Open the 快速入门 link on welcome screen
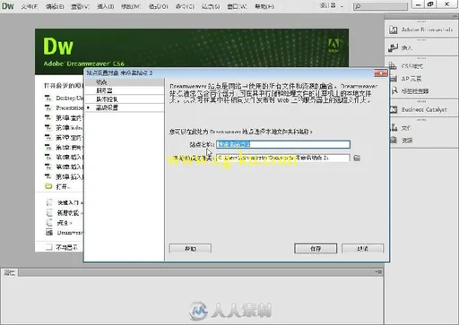Screen dimensions: 459x325 point(68,202)
